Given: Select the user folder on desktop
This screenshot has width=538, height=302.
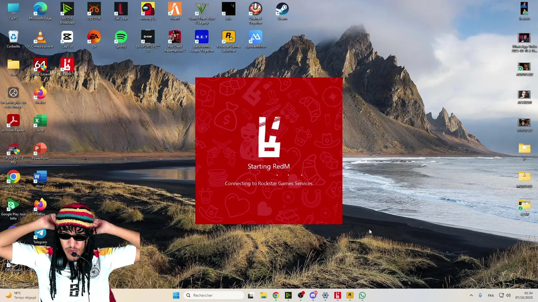Looking at the screenshot, I should point(13,67).
